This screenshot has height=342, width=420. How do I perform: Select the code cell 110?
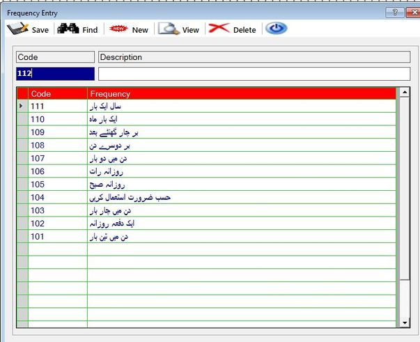click(x=58, y=119)
